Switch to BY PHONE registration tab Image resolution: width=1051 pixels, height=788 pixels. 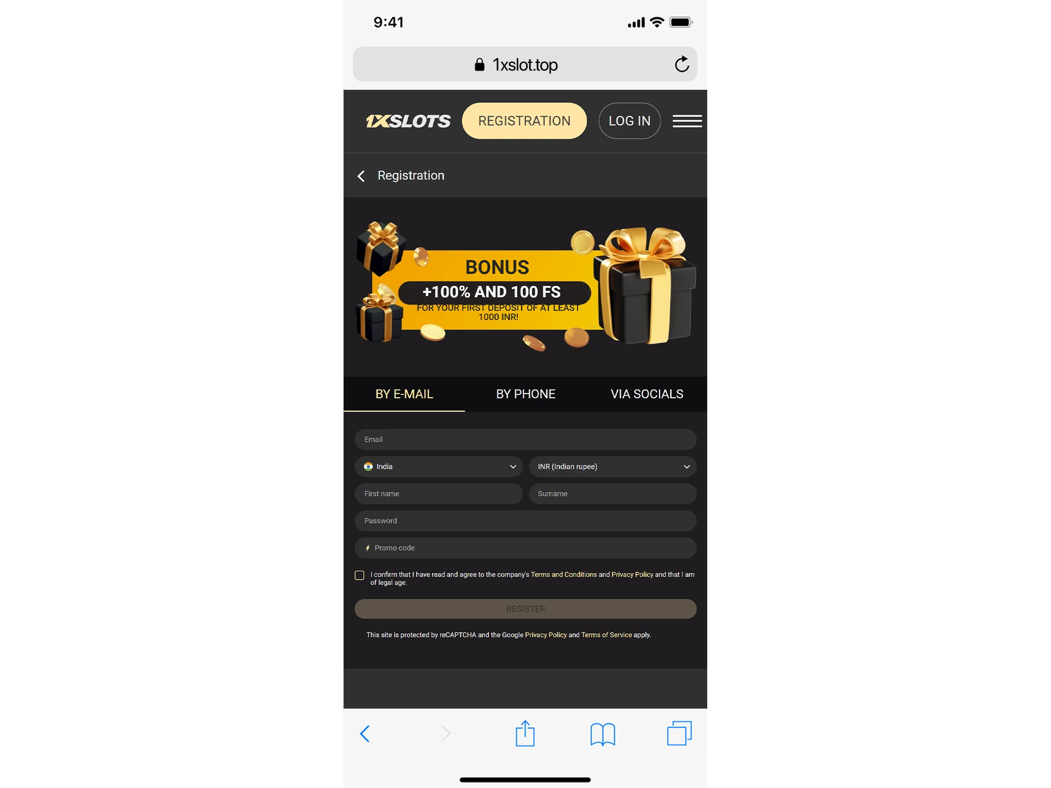coord(524,393)
